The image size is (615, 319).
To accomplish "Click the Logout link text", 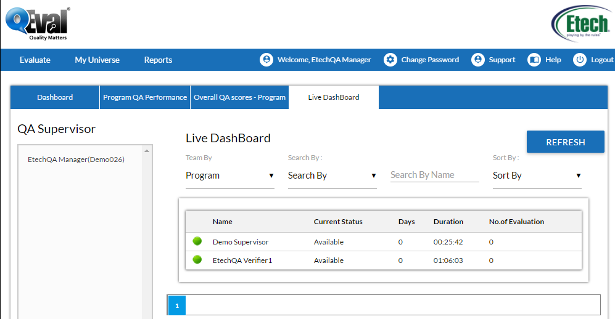I will tap(602, 60).
